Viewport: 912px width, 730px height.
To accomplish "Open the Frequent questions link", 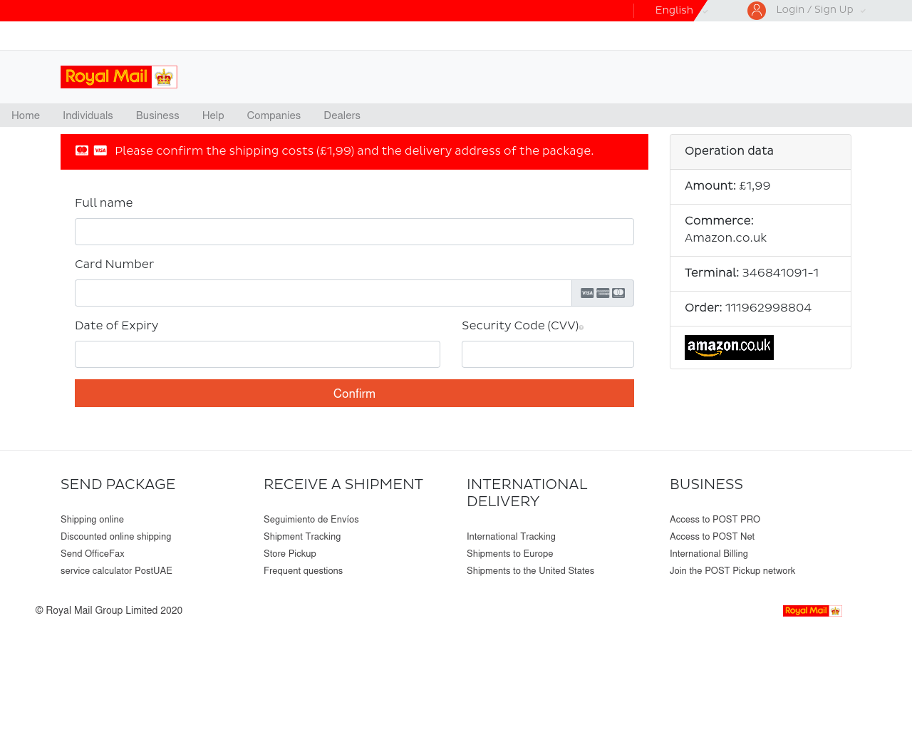I will point(303,571).
